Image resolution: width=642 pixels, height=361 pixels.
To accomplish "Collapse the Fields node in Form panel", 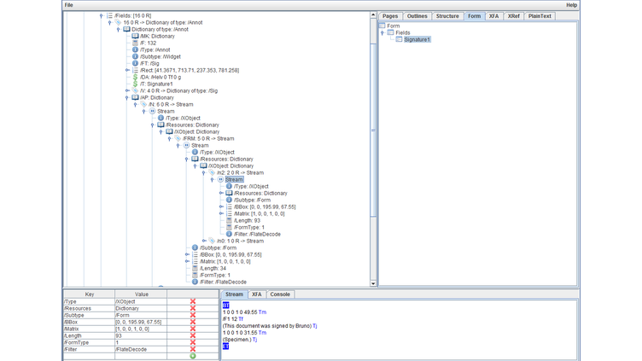I will pos(382,32).
